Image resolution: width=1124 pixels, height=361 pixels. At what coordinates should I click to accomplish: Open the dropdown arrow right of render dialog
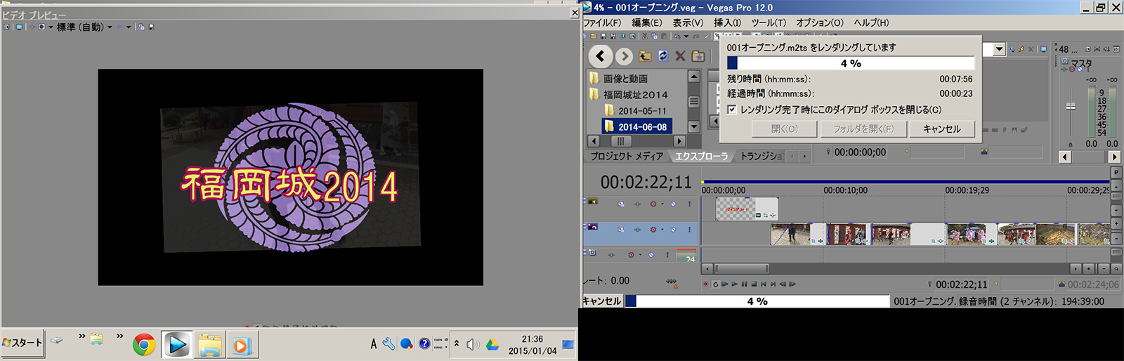[x=998, y=49]
